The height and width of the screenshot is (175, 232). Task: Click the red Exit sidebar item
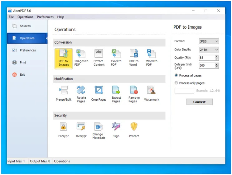[x=27, y=75]
